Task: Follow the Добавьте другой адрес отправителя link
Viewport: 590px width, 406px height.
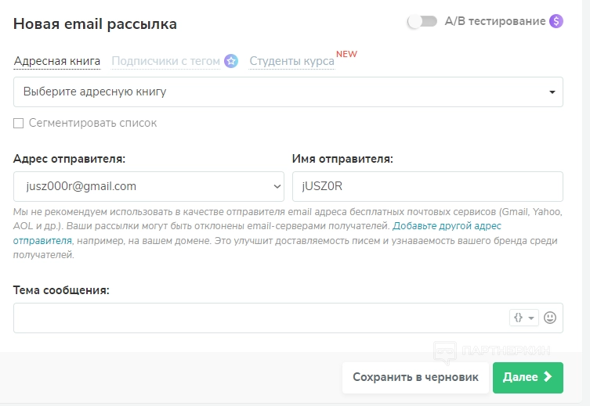Action: pyautogui.click(x=447, y=226)
